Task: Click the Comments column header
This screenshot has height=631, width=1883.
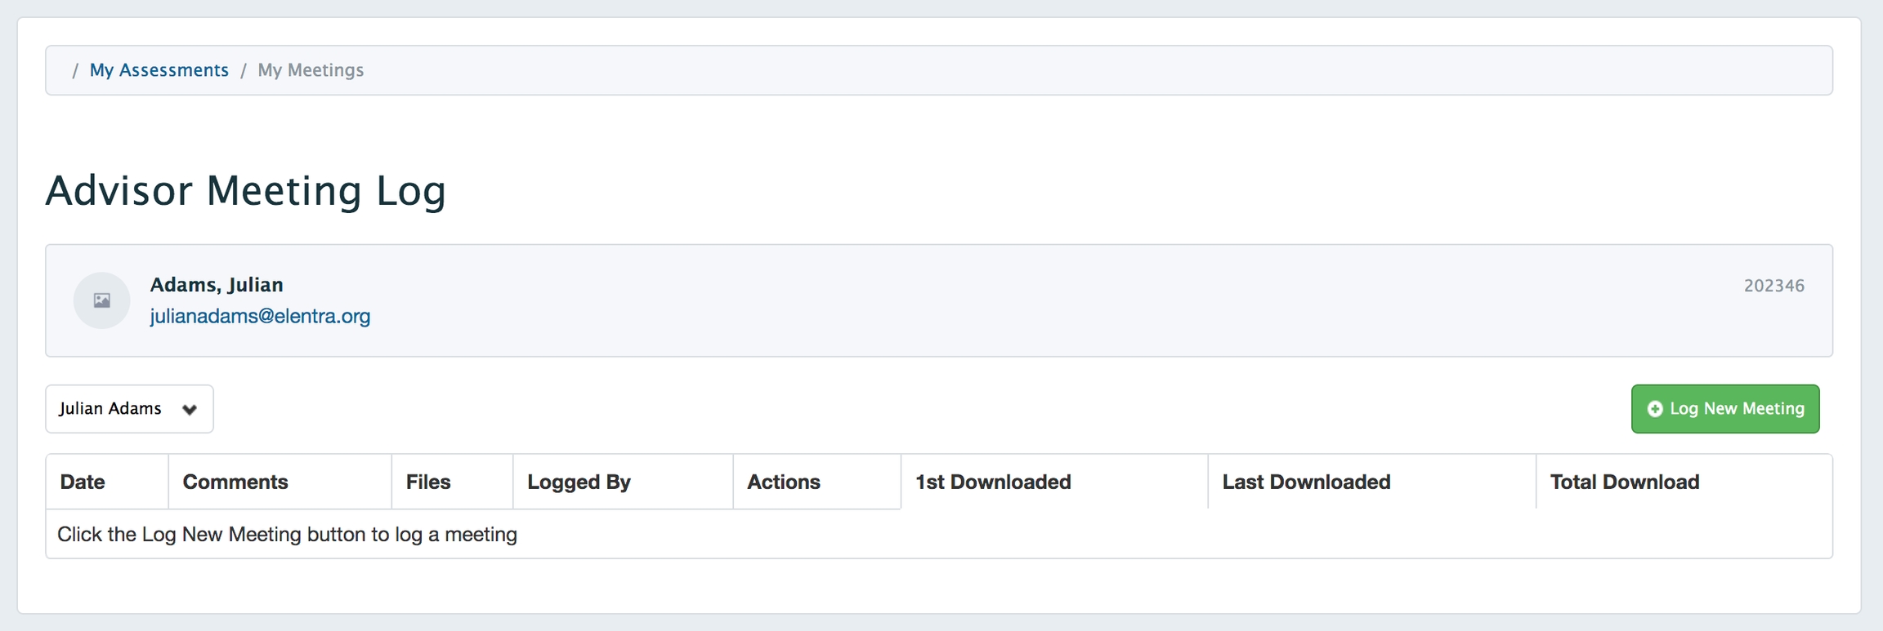Action: pyautogui.click(x=235, y=482)
